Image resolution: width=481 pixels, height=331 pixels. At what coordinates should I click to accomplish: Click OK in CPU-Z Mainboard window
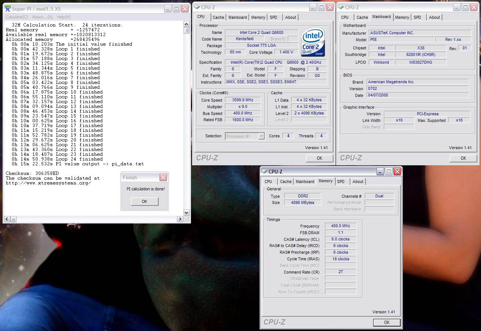coord(463,158)
